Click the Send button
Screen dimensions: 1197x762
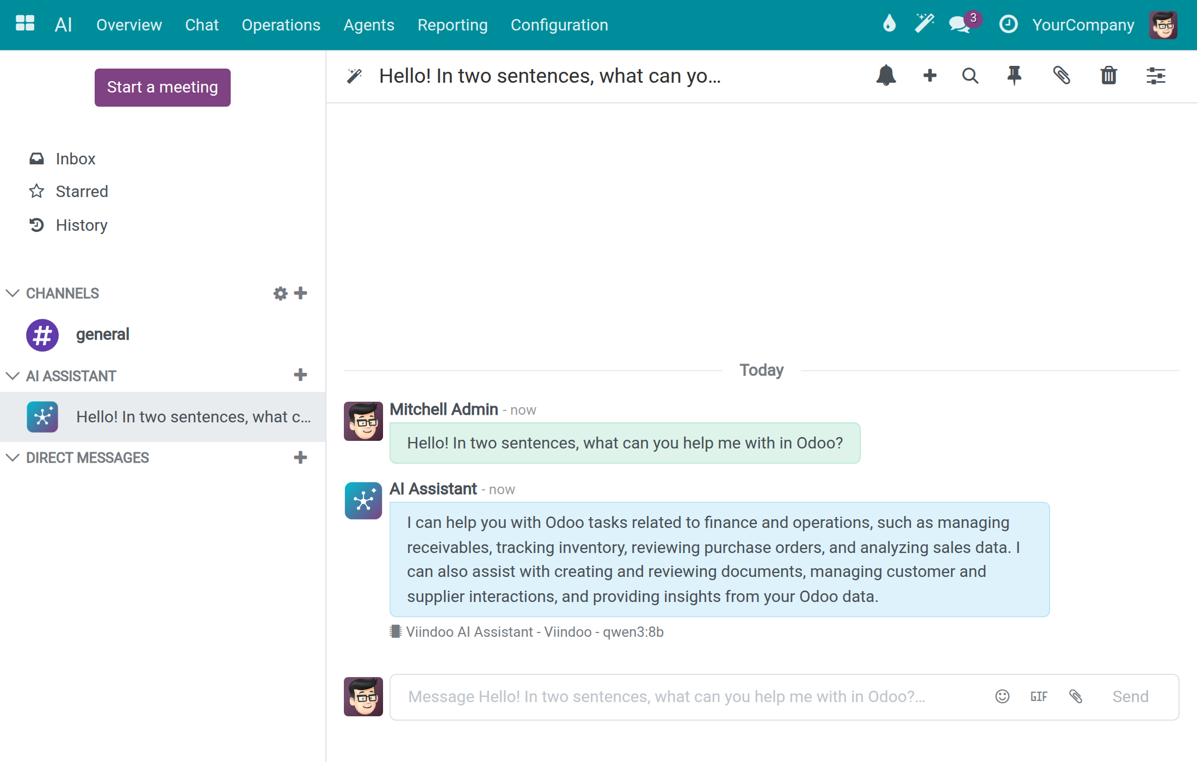pos(1130,697)
